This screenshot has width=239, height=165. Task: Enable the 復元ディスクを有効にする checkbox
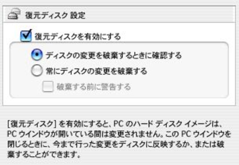(26, 36)
